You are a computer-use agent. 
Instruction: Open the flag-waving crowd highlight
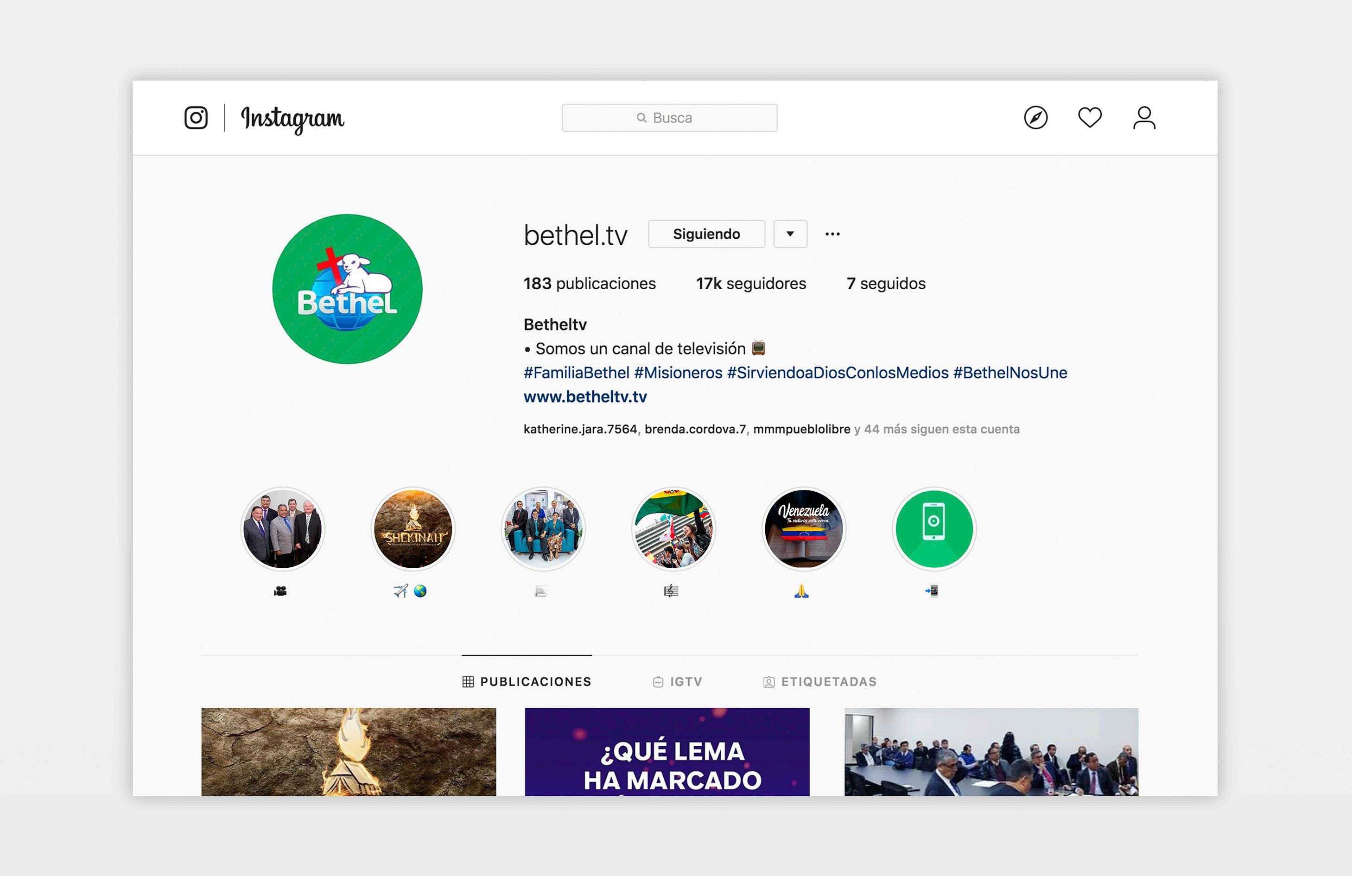673,529
